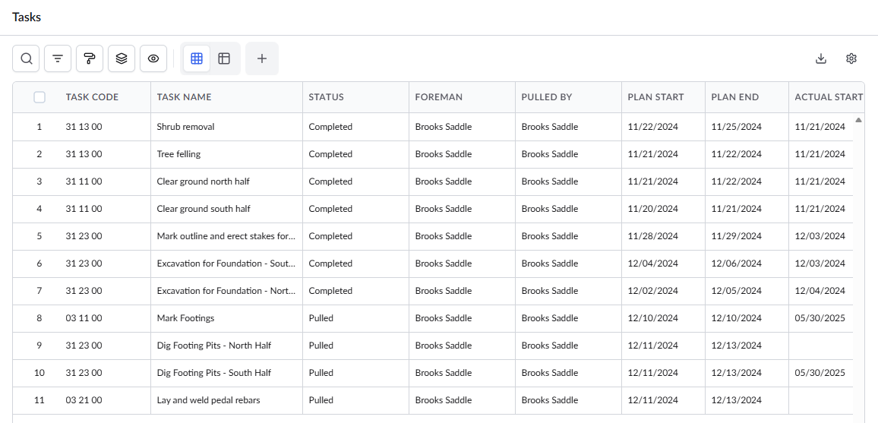Select Clear ground north half cell

[227, 182]
